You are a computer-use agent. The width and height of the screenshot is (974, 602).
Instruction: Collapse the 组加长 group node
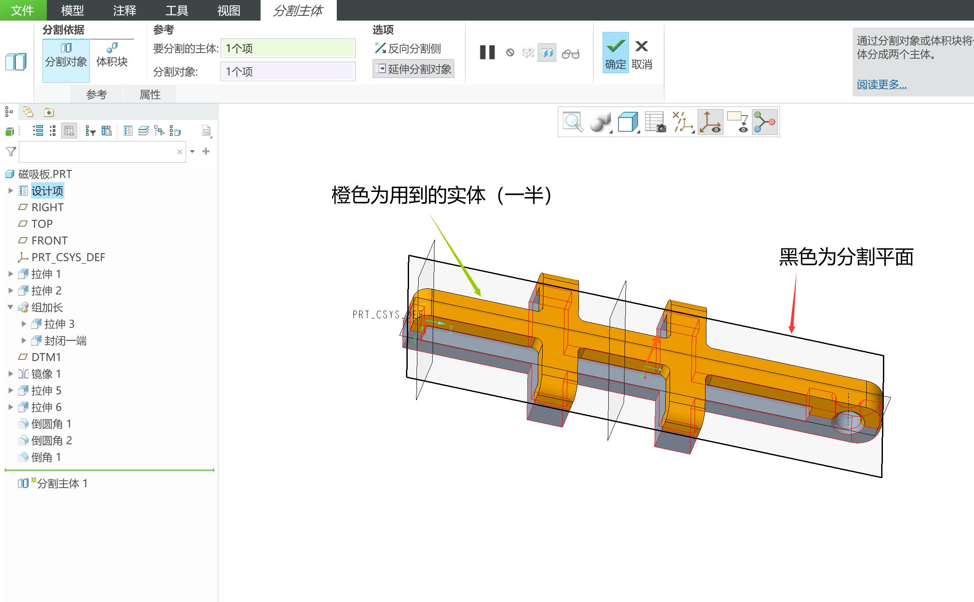pyautogui.click(x=11, y=307)
